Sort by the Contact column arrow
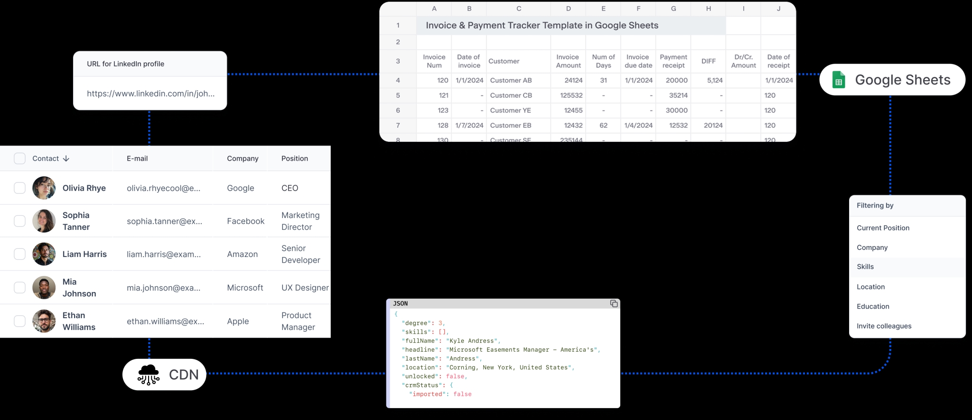Screen dimensions: 972x420 point(66,159)
